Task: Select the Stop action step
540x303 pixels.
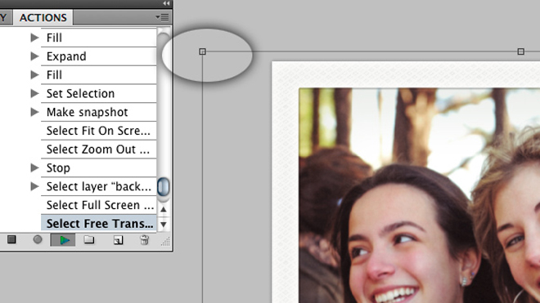Action: tap(98, 167)
